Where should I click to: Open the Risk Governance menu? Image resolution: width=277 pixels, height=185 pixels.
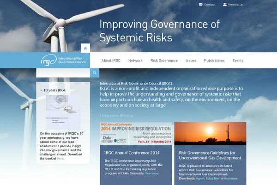[x=164, y=61]
